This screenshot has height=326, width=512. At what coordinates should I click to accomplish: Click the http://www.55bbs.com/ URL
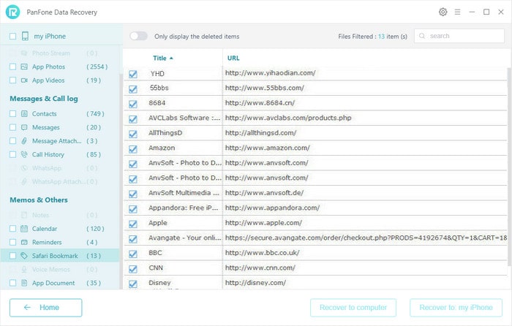tap(265, 88)
